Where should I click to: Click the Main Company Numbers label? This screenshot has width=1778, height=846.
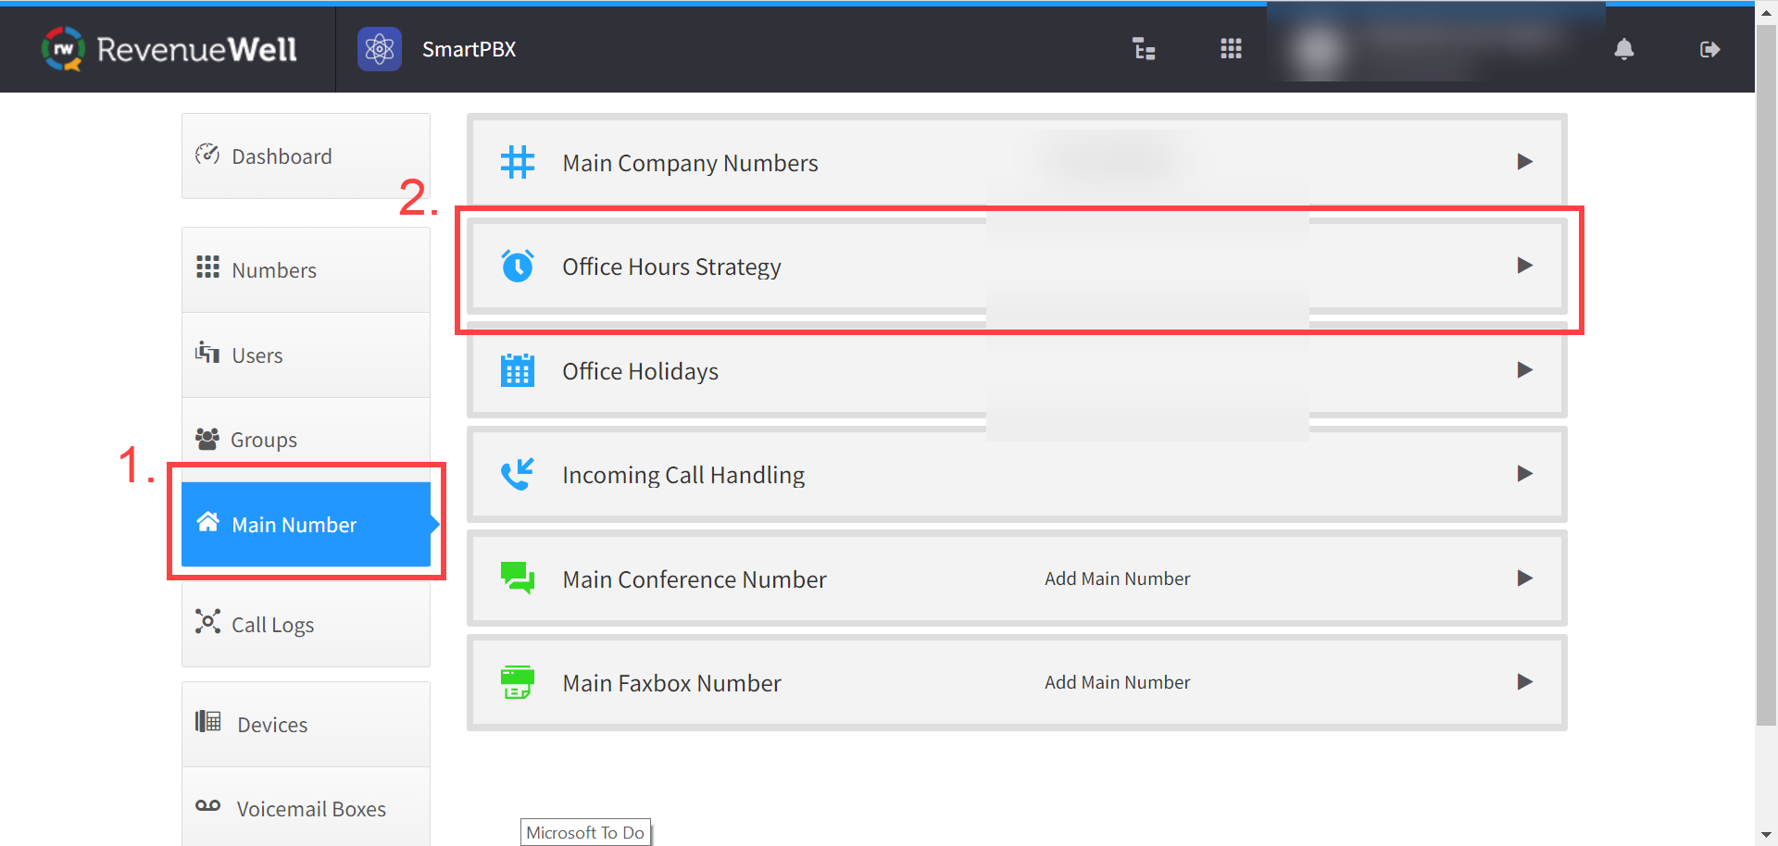click(x=690, y=163)
